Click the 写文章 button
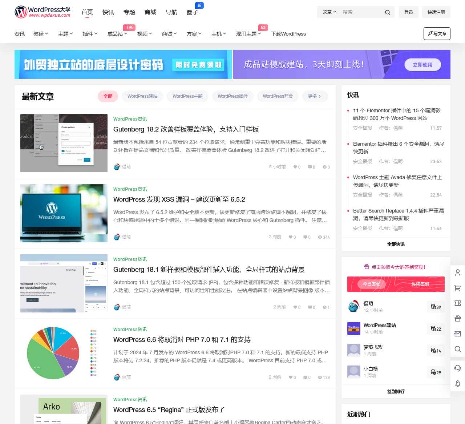Image resolution: width=465 pixels, height=424 pixels. tap(437, 33)
